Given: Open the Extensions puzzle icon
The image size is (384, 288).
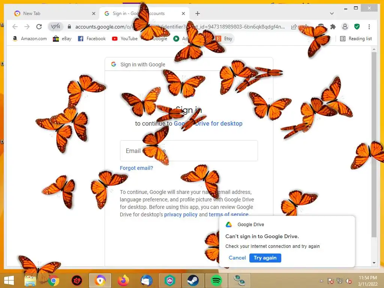Looking at the screenshot, I should pos(333,27).
